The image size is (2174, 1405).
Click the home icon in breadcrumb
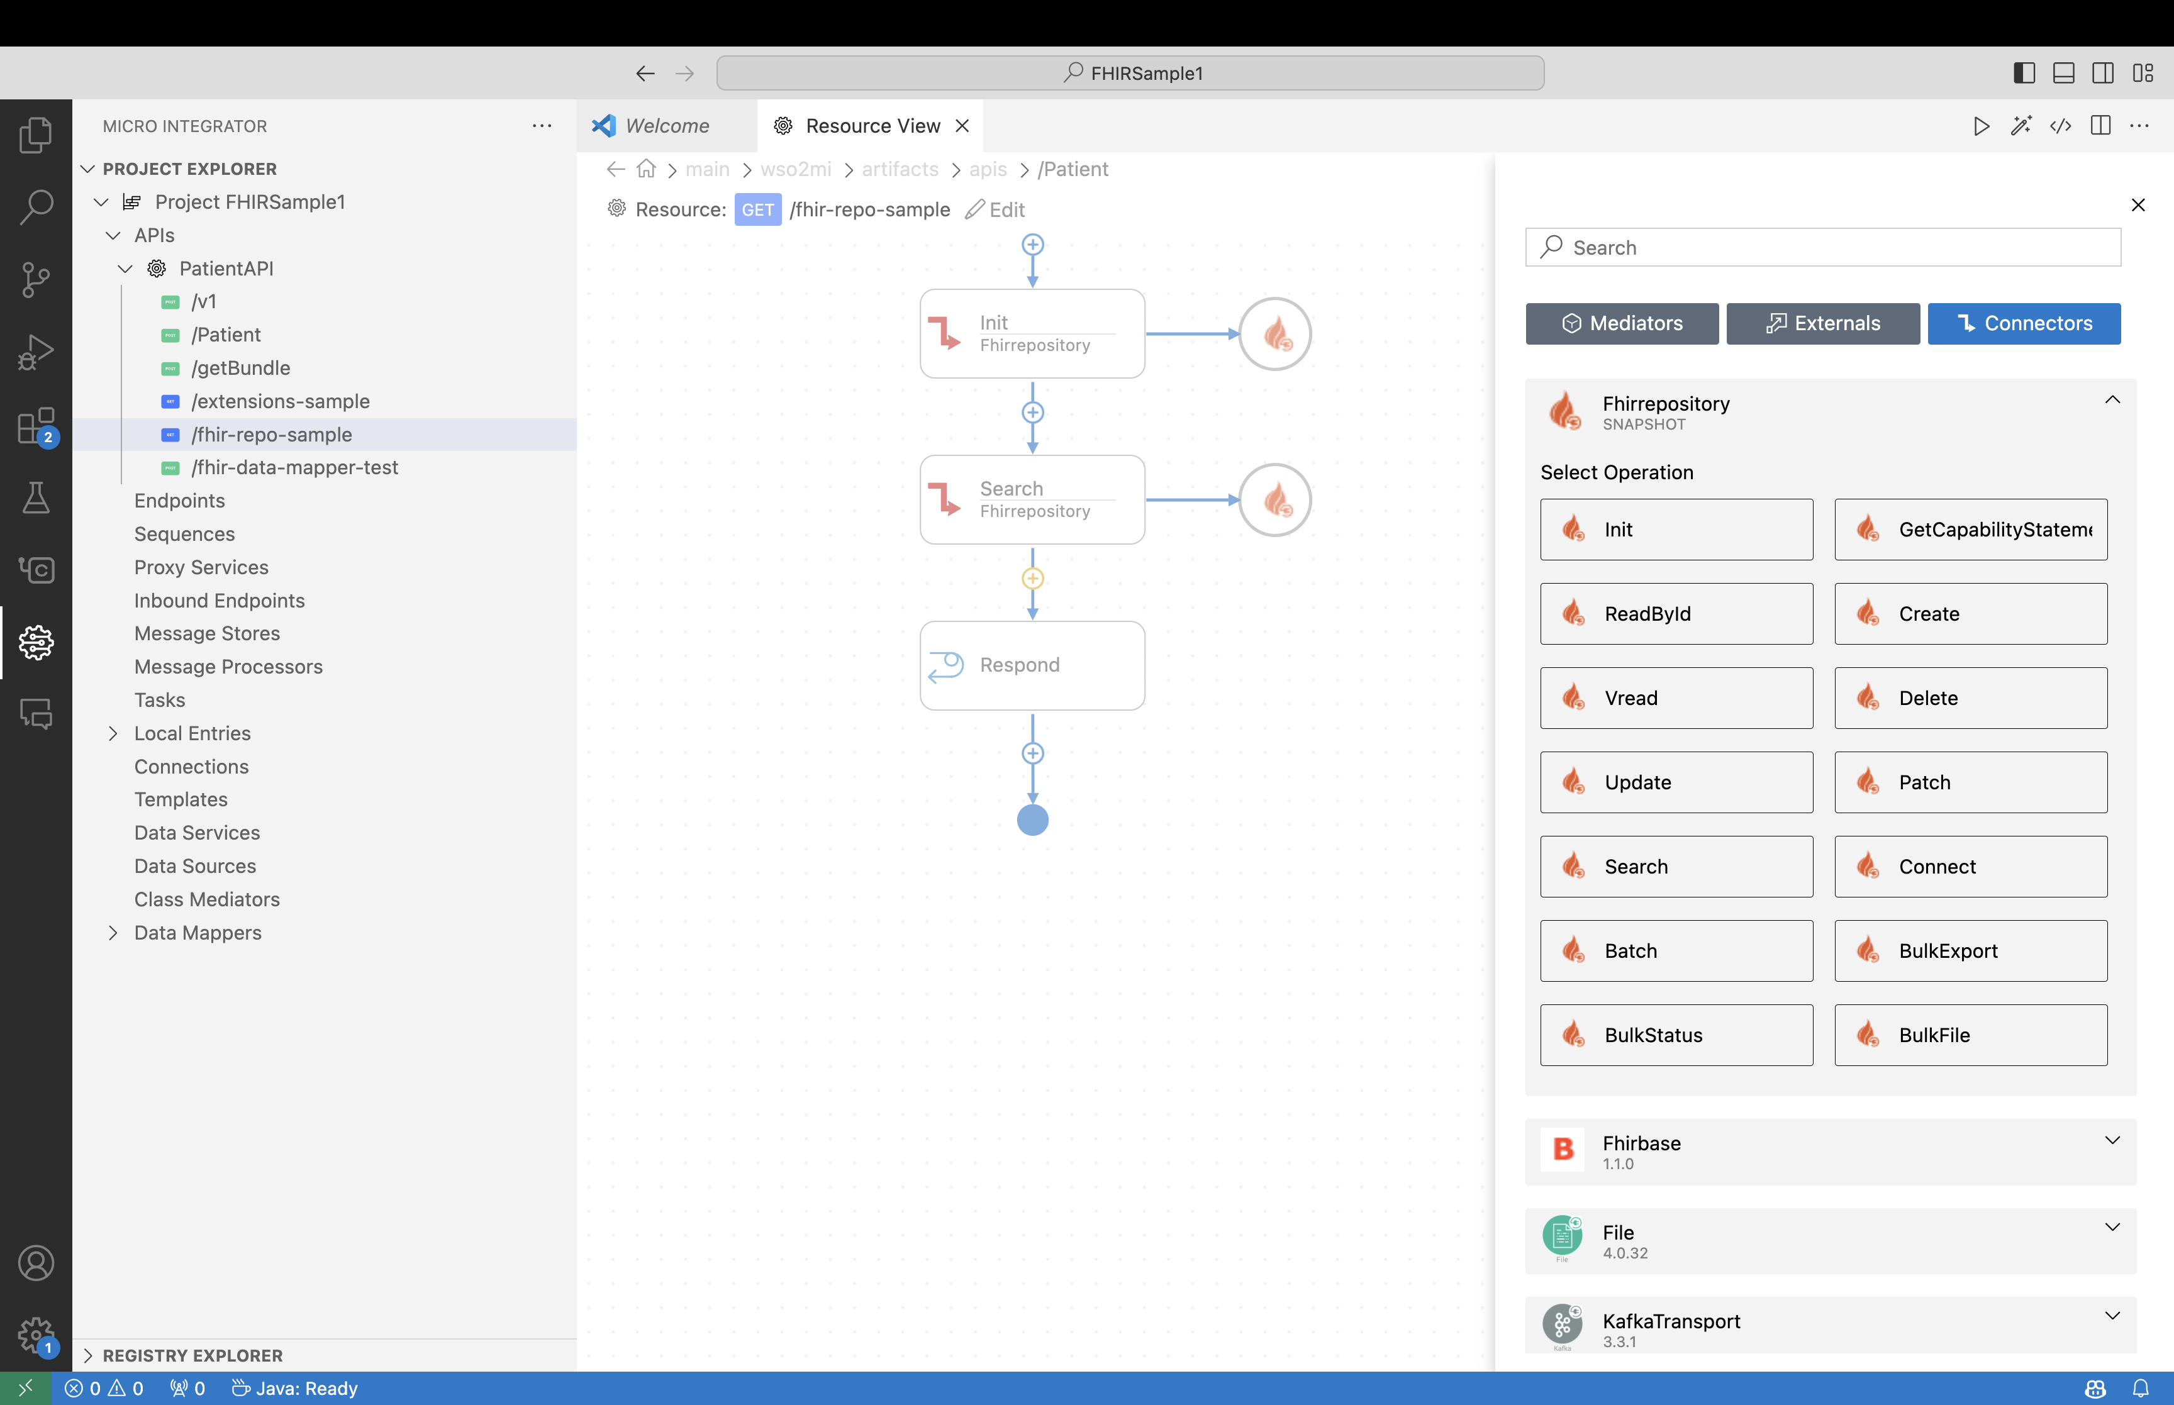point(646,169)
